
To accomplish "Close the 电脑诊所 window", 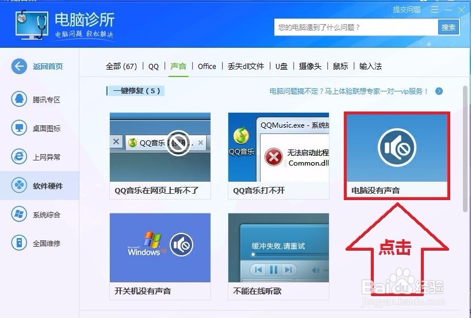I will (461, 10).
